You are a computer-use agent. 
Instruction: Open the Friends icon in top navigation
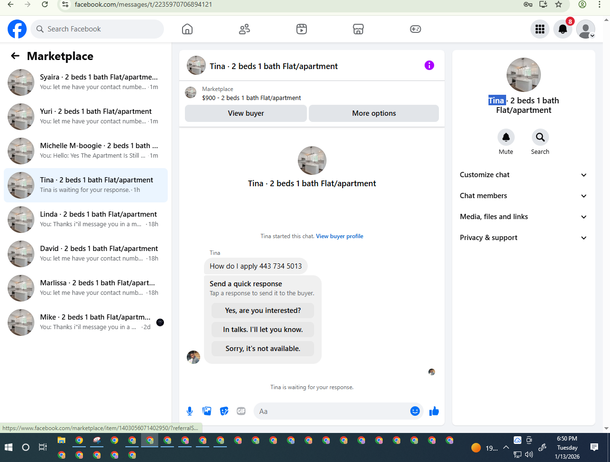click(244, 29)
